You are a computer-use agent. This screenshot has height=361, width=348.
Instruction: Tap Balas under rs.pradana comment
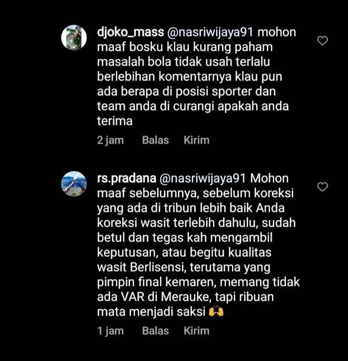[155, 331]
